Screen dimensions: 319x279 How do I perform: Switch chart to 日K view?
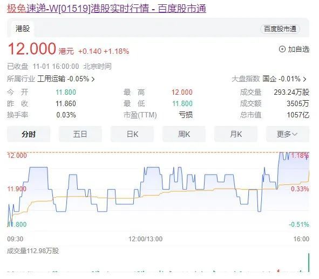[x=132, y=134]
